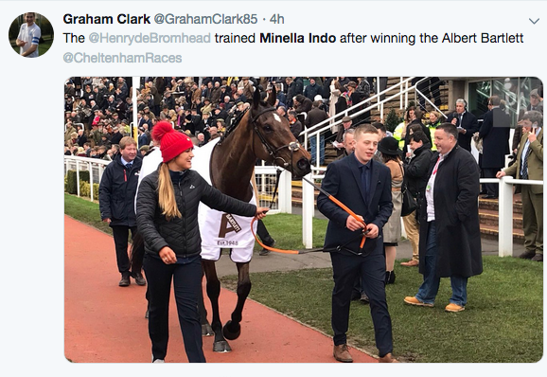This screenshot has width=547, height=377.
Task: Click the bold Minella Indo text
Action: pos(297,38)
